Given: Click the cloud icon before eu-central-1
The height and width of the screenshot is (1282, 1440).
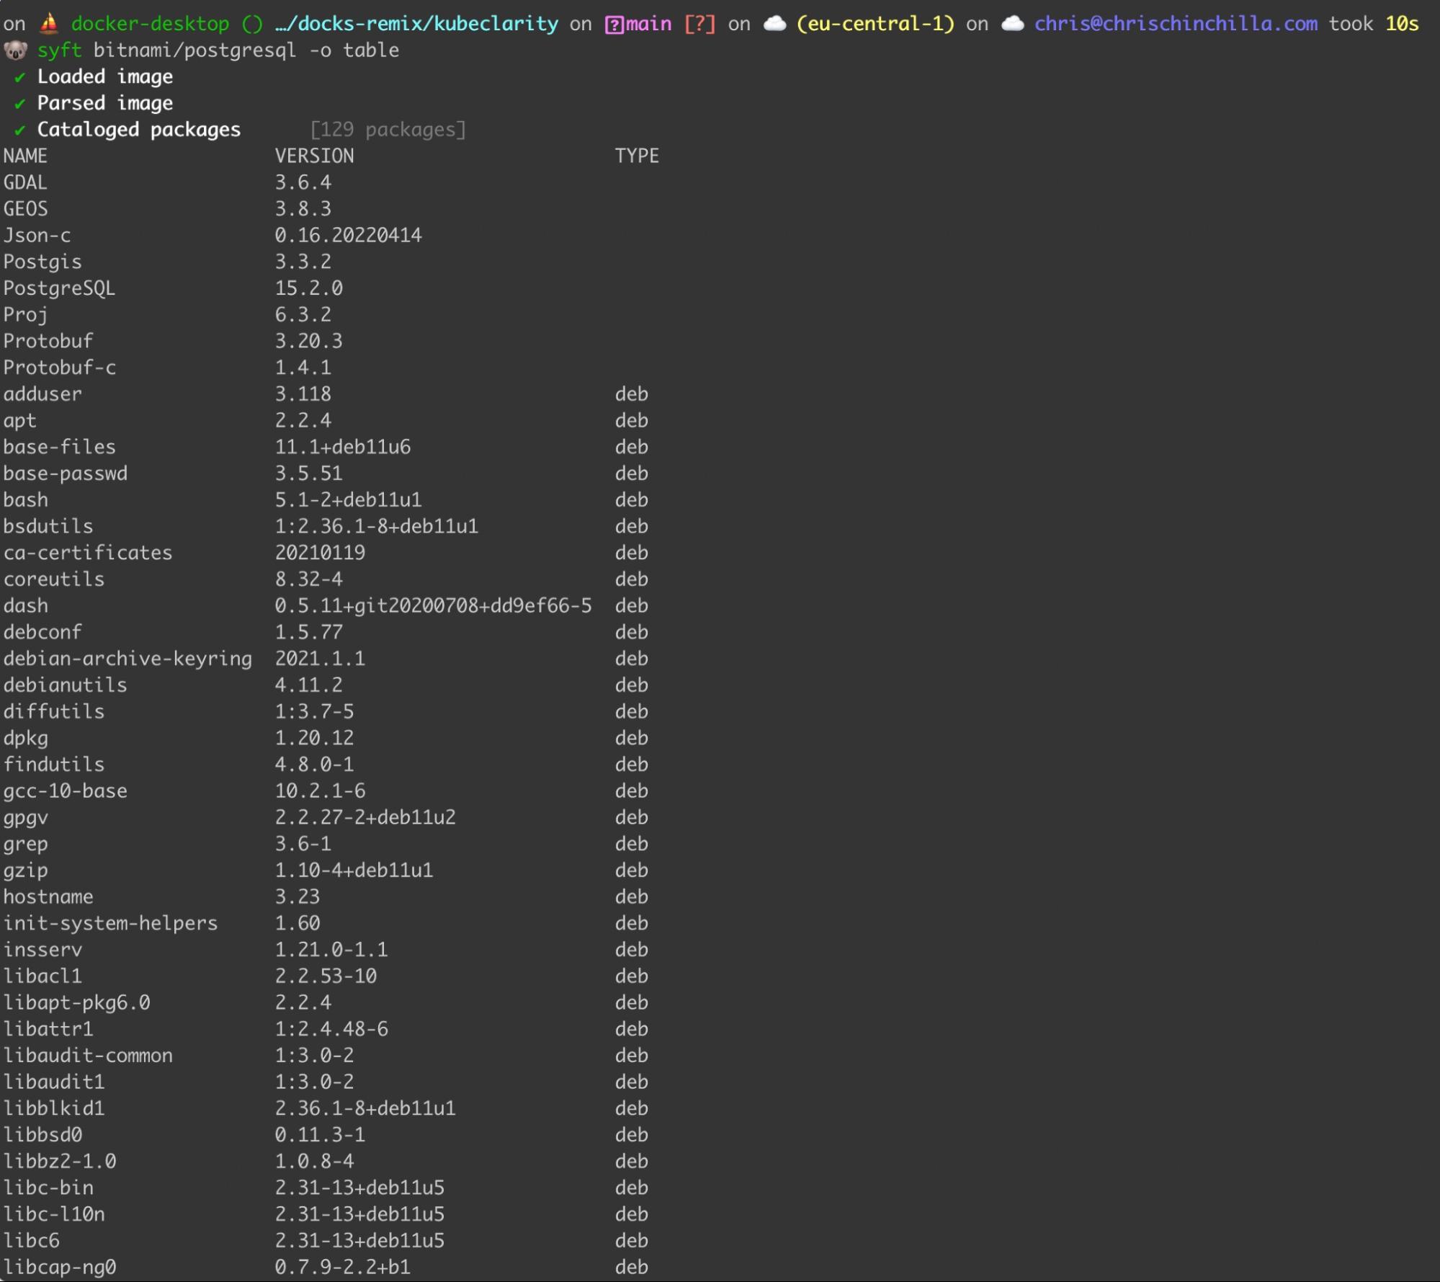Looking at the screenshot, I should [774, 24].
